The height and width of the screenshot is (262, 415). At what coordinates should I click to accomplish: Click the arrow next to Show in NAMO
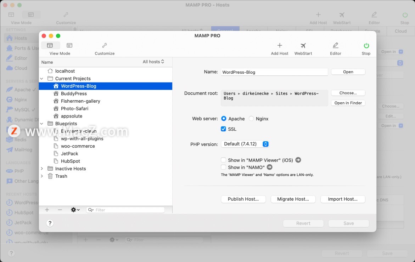pyautogui.click(x=269, y=167)
